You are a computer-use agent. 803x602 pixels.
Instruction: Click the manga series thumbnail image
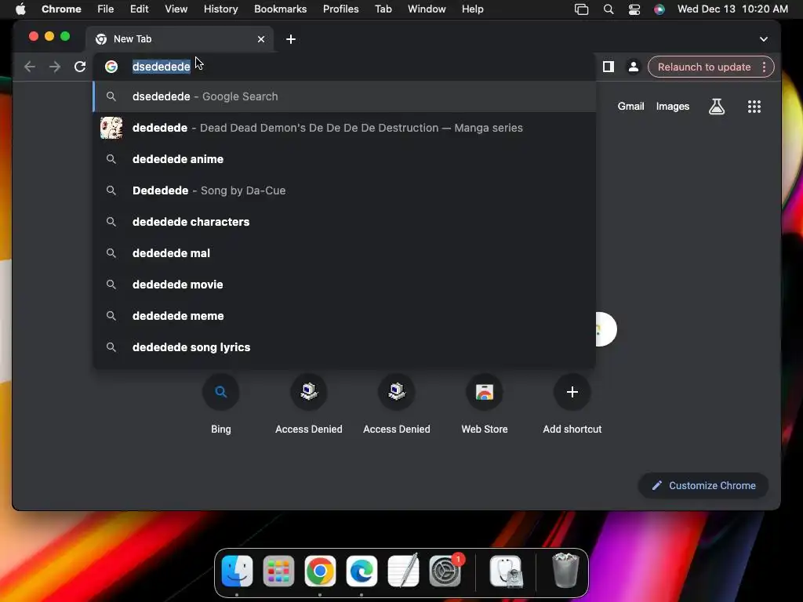click(x=111, y=128)
